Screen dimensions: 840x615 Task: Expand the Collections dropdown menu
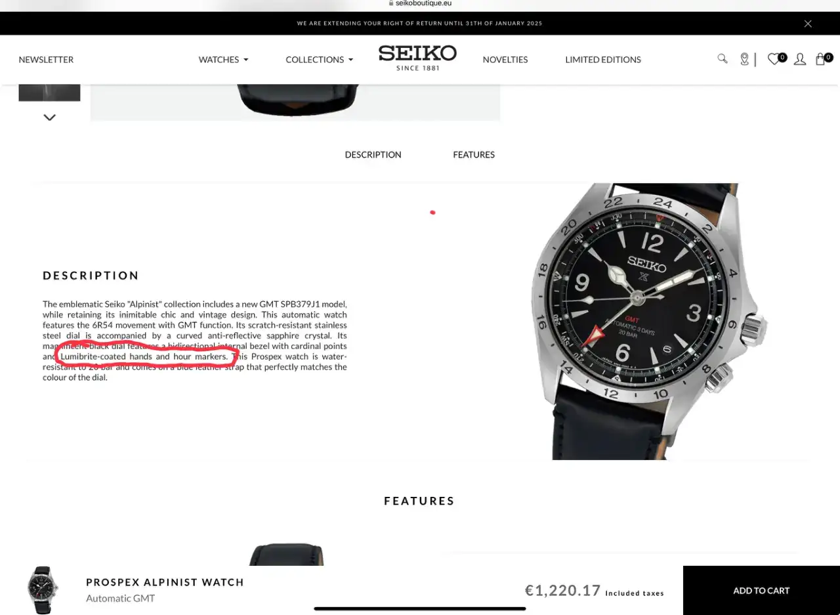click(x=320, y=60)
